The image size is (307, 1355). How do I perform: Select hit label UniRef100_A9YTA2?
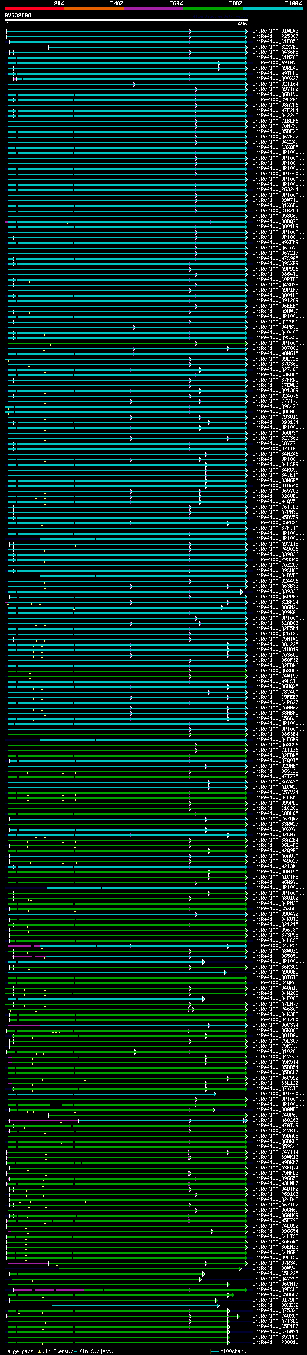point(275,89)
